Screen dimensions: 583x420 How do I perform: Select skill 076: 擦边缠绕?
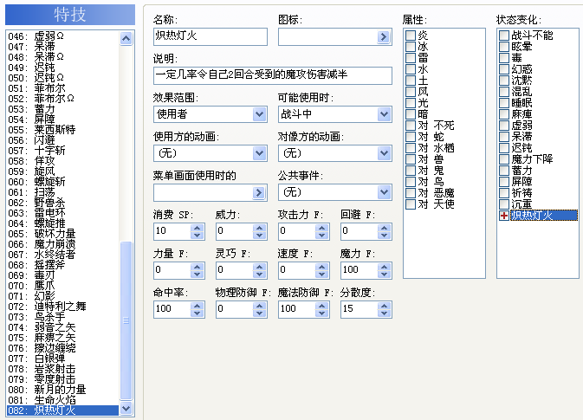(x=62, y=348)
